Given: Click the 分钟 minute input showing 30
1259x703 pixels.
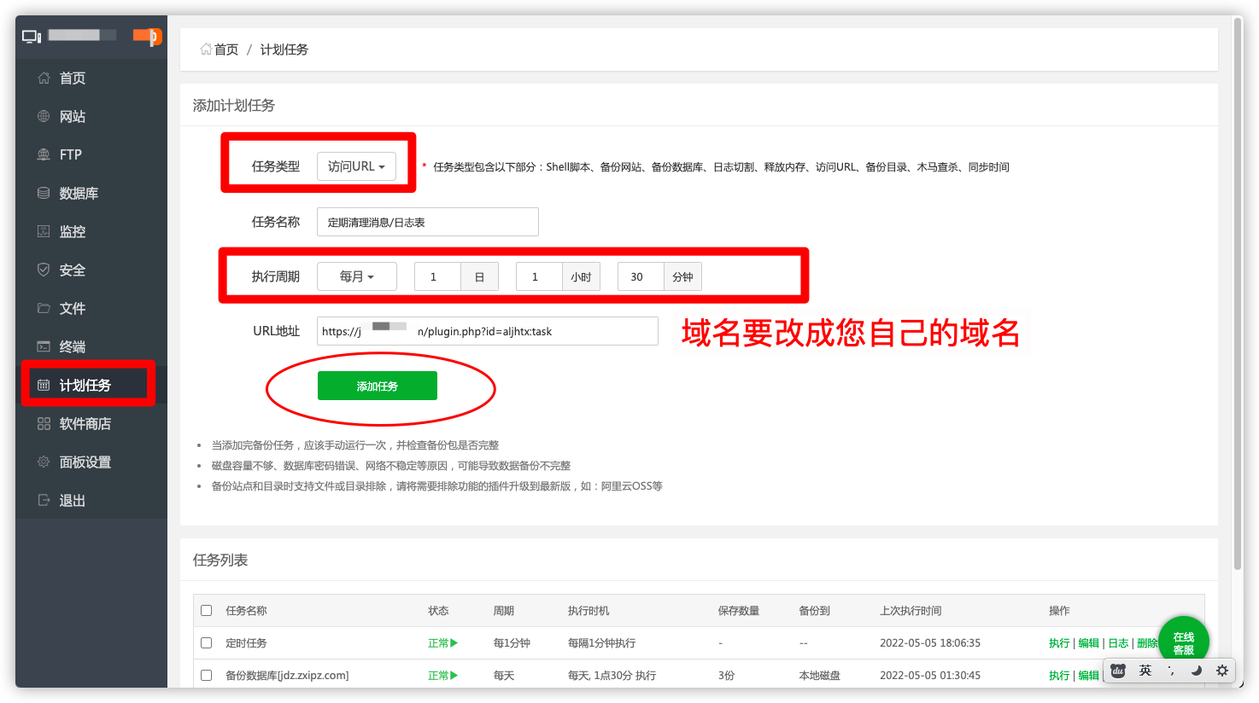Looking at the screenshot, I should tap(641, 276).
